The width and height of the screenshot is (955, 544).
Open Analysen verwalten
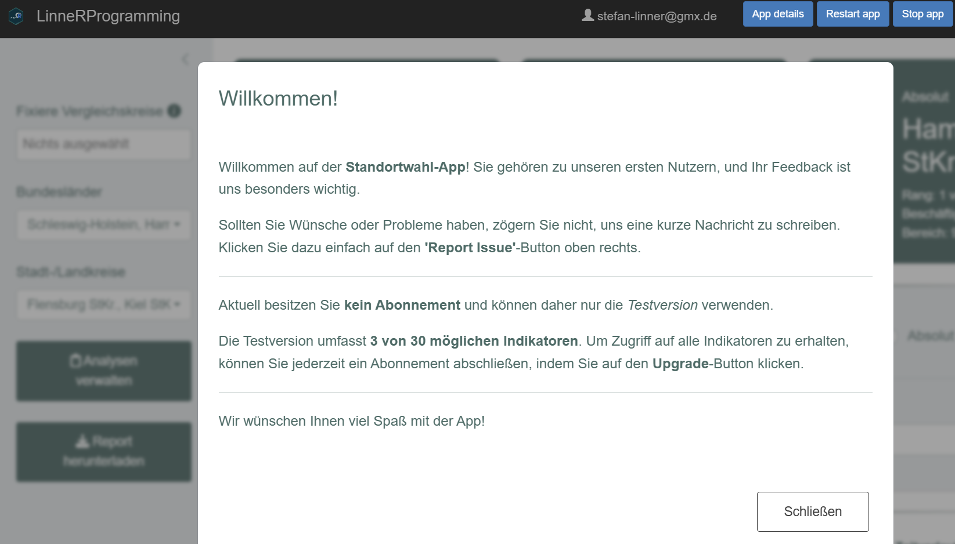[103, 371]
